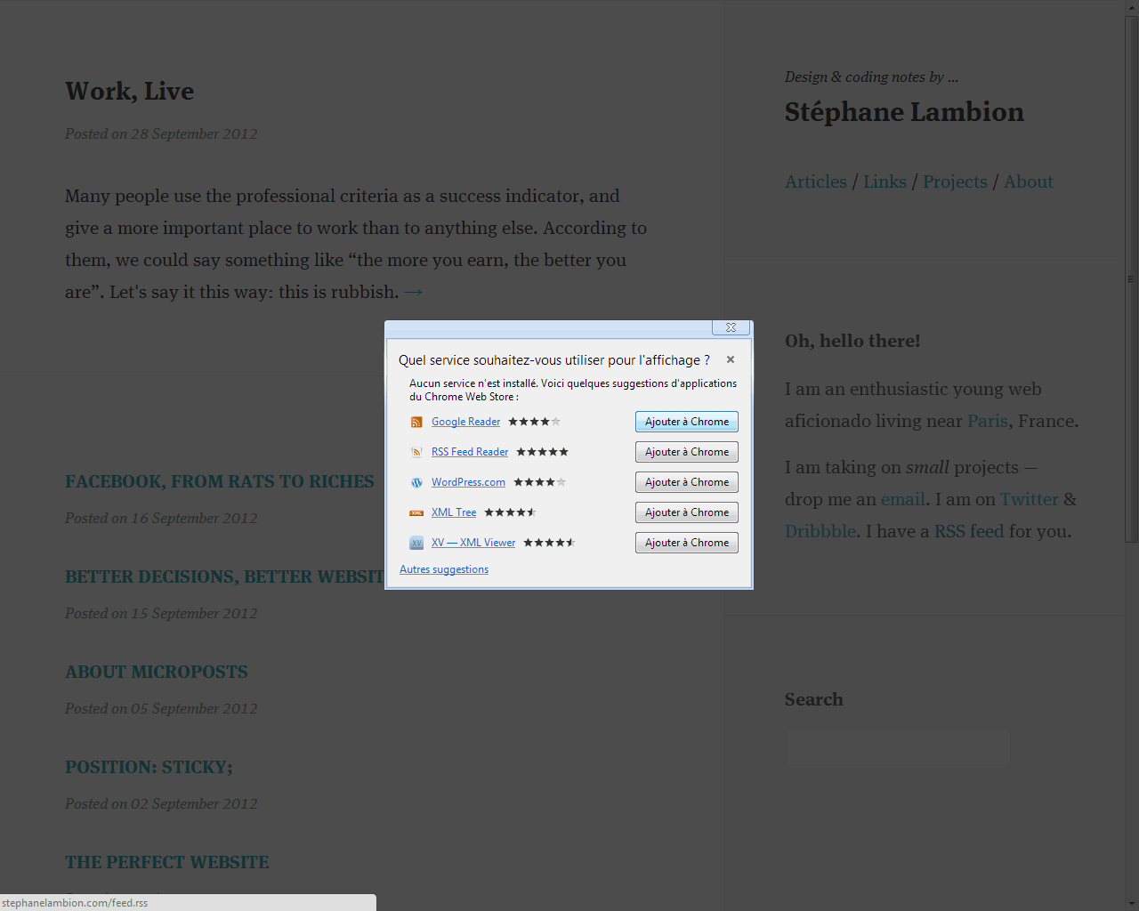Open the Autres suggestions link
Viewport: 1139px width, 911px height.
pyautogui.click(x=444, y=569)
